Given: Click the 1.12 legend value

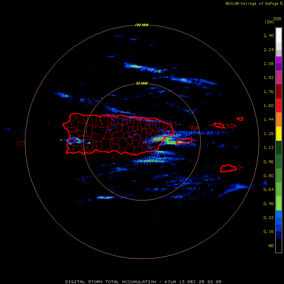Looking at the screenshot, I should [x=269, y=148].
